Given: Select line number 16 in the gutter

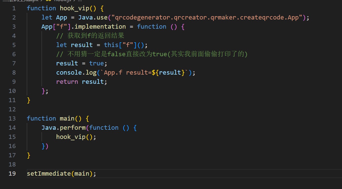Looking at the screenshot, I should click(x=12, y=146).
